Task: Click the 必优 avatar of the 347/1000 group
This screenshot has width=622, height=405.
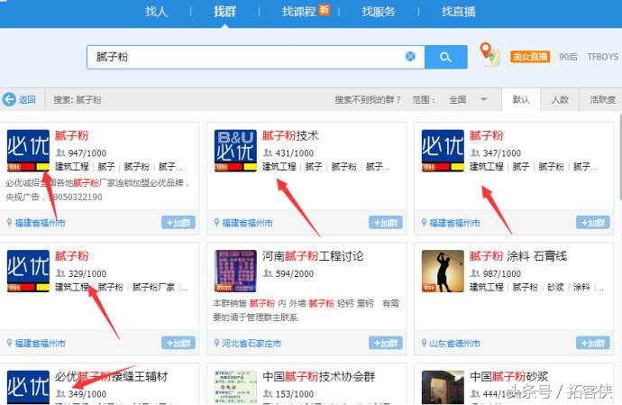Action: click(x=443, y=151)
